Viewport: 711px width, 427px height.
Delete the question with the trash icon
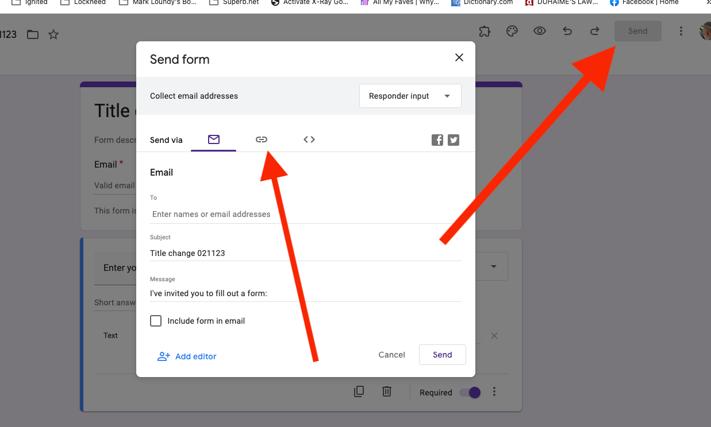387,391
